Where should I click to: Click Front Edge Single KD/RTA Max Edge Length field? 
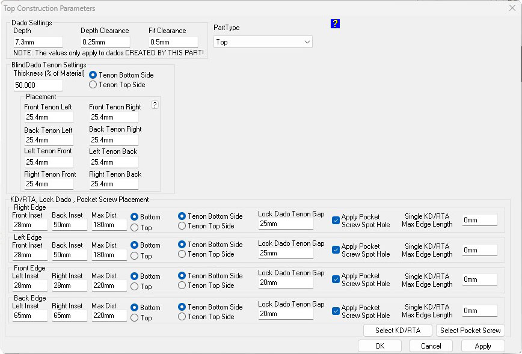click(x=479, y=279)
